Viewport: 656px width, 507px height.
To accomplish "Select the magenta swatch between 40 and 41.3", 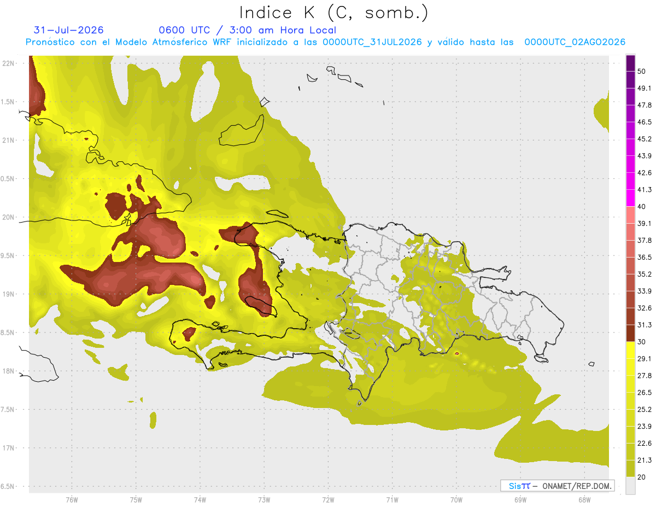I will click(x=630, y=198).
